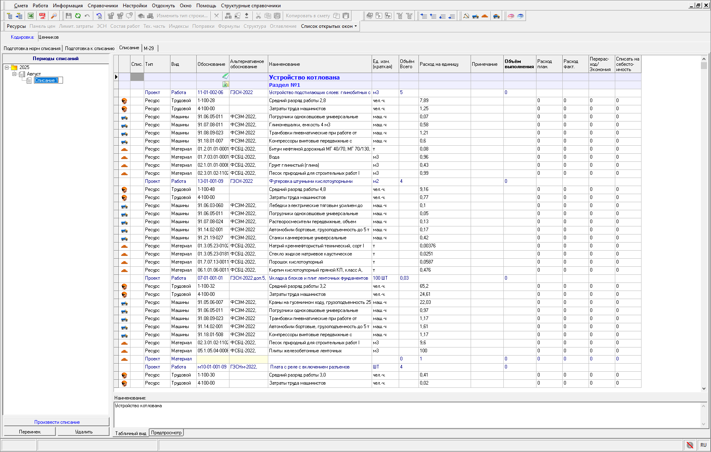The height and width of the screenshot is (452, 711).
Task: Open the Справочники menu
Action: click(x=103, y=6)
